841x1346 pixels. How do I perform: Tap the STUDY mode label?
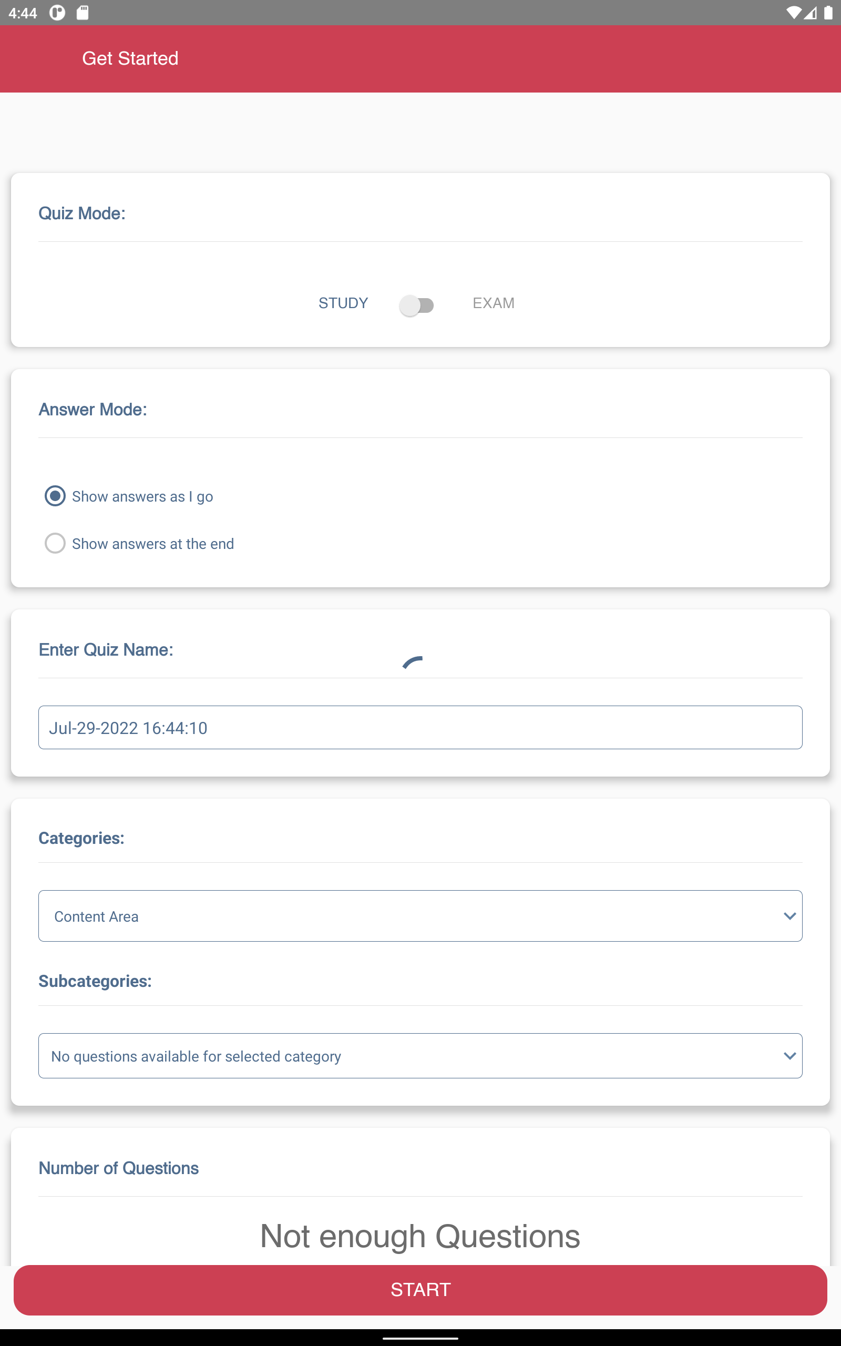[343, 303]
